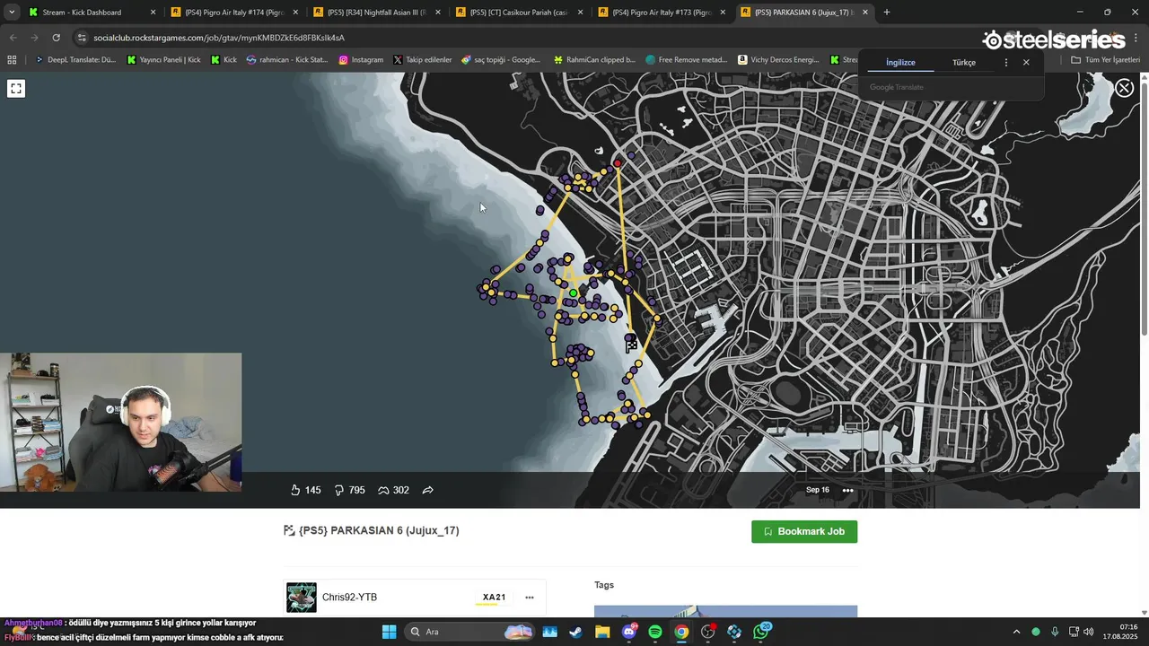Click the Tags heading
1149x646 pixels.
[x=604, y=585]
